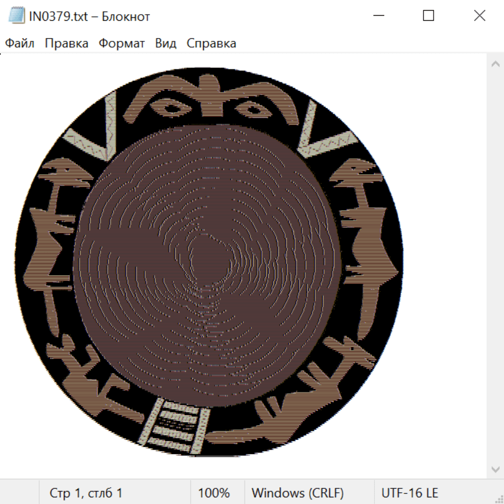The height and width of the screenshot is (504, 504).
Task: Click the IN0379.txt – Блокнот title text
Action: click(x=90, y=16)
